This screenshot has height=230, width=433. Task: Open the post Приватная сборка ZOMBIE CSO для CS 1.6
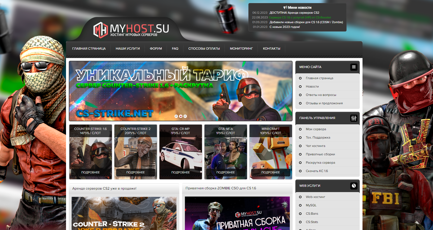(221, 188)
